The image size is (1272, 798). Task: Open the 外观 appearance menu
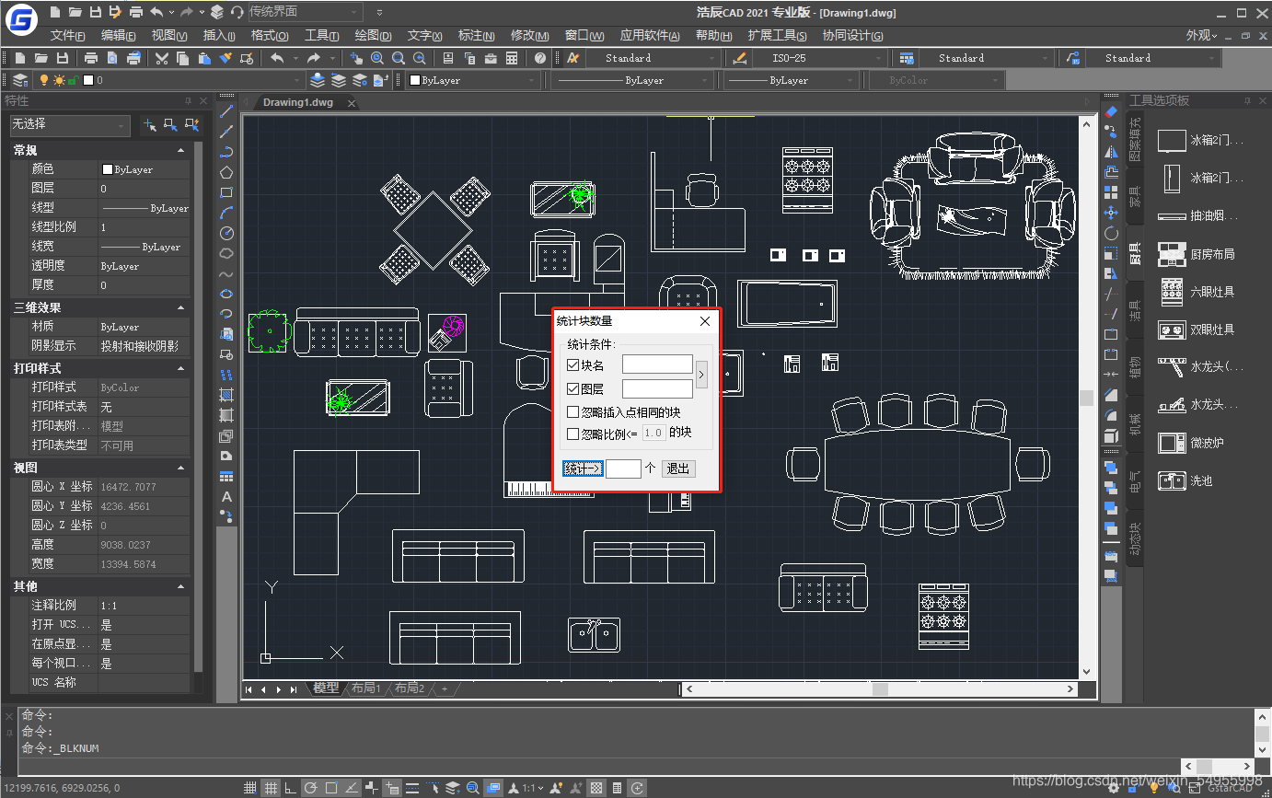point(1202,35)
